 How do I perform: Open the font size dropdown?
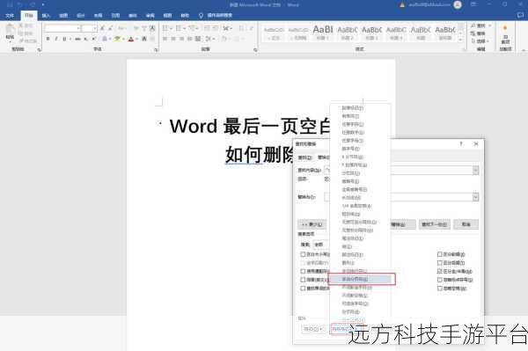pos(95,29)
